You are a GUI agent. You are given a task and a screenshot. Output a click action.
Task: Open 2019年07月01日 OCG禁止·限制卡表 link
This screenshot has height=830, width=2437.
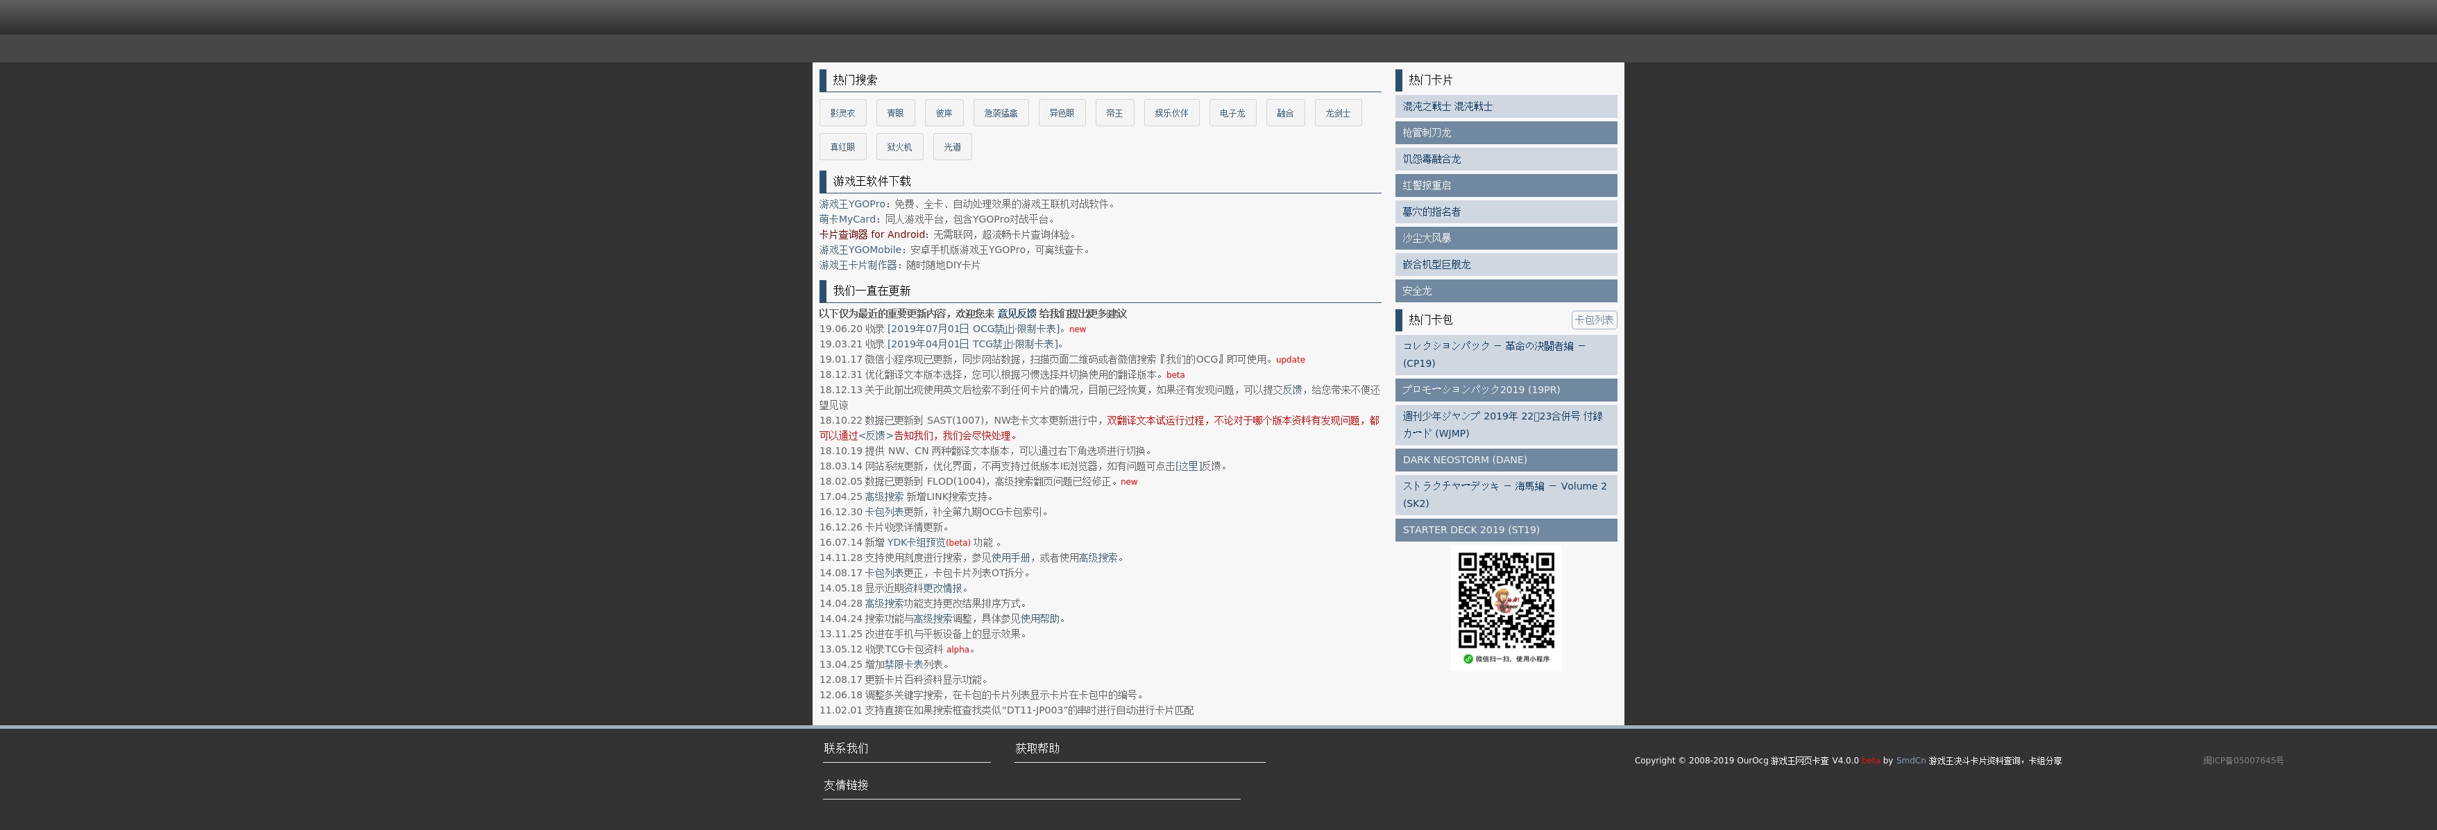point(974,329)
